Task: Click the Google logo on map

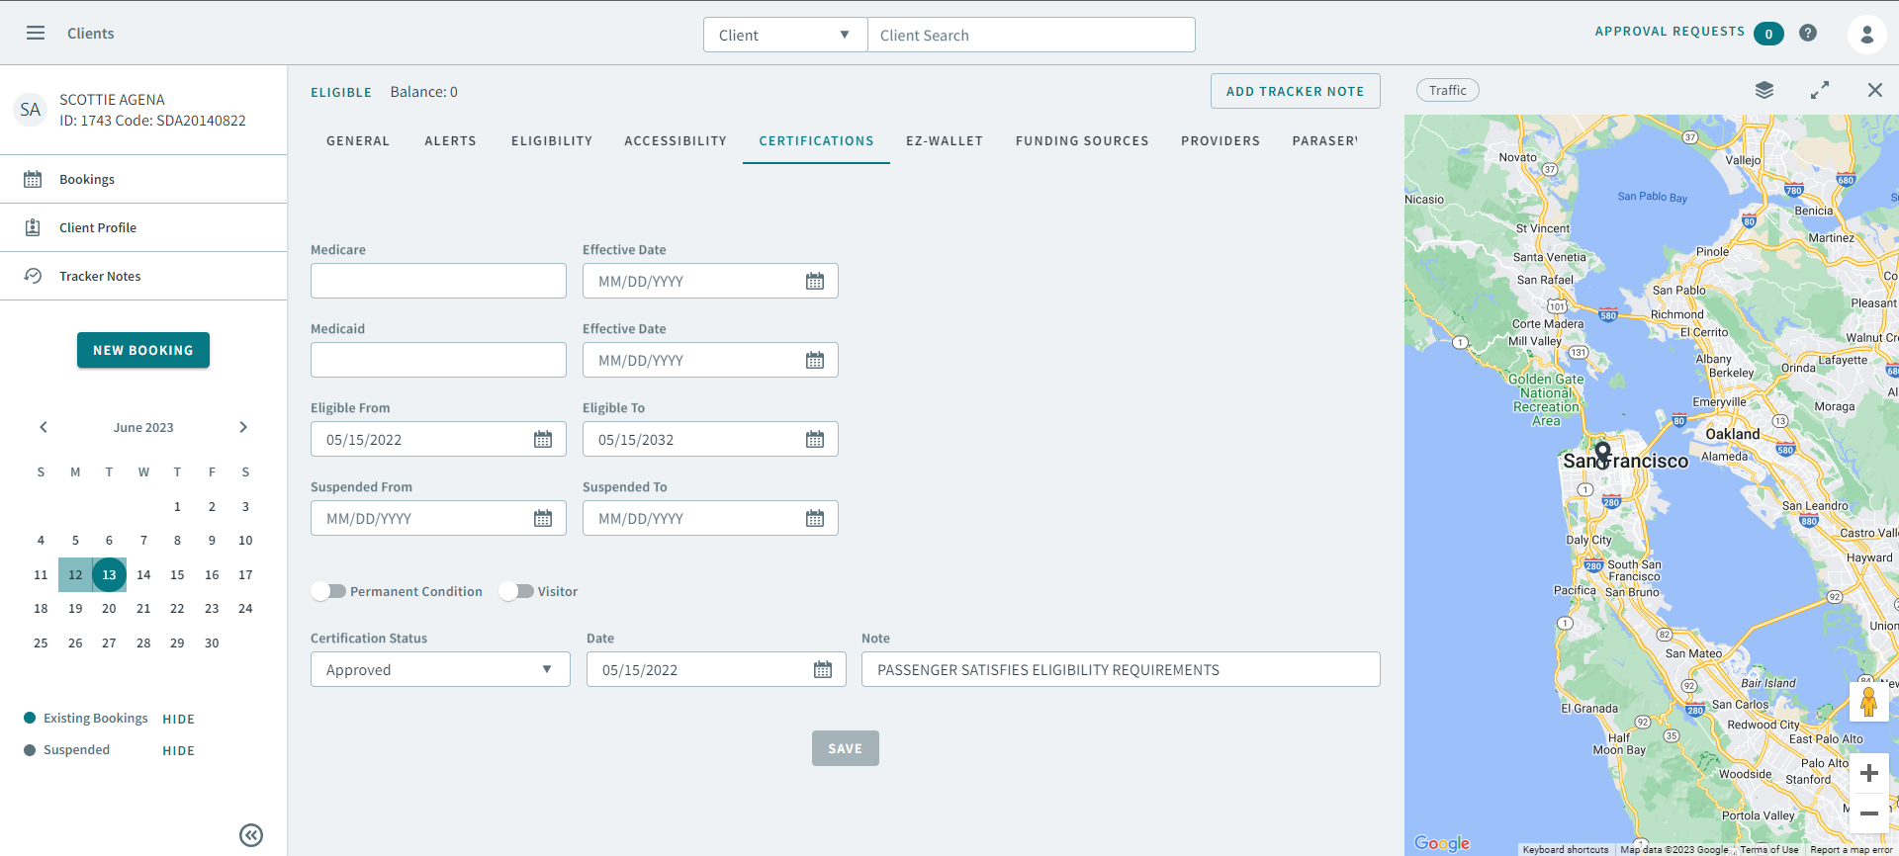Action: pos(1442,843)
